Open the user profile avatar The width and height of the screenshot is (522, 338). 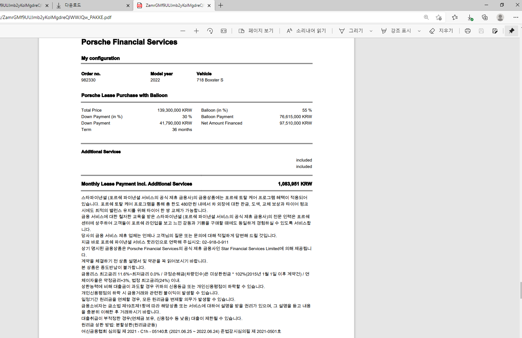point(500,17)
